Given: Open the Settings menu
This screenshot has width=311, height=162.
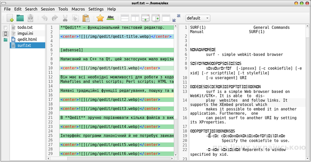Looking at the screenshot, I should click(x=96, y=9).
